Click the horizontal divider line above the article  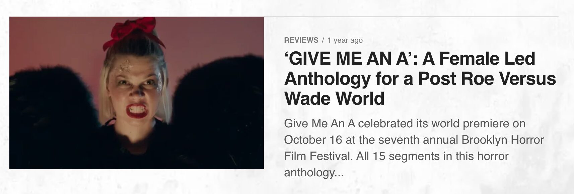coord(284,16)
